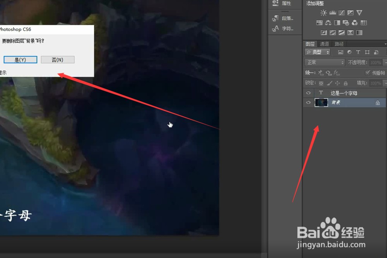Click the lock icon on 背景 layer

pos(378,102)
